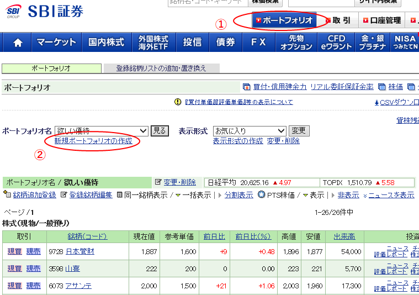The image size is (419, 295).
Task: Click the 登録銘柄編集 link
Action: pos(91,195)
